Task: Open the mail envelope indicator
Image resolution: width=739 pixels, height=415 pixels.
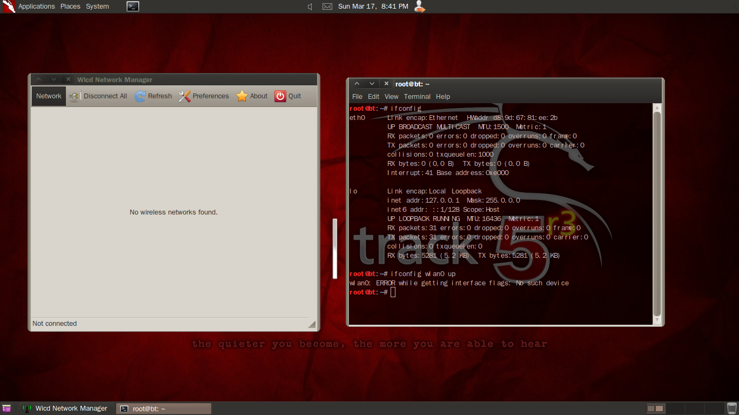Action: tap(327, 6)
